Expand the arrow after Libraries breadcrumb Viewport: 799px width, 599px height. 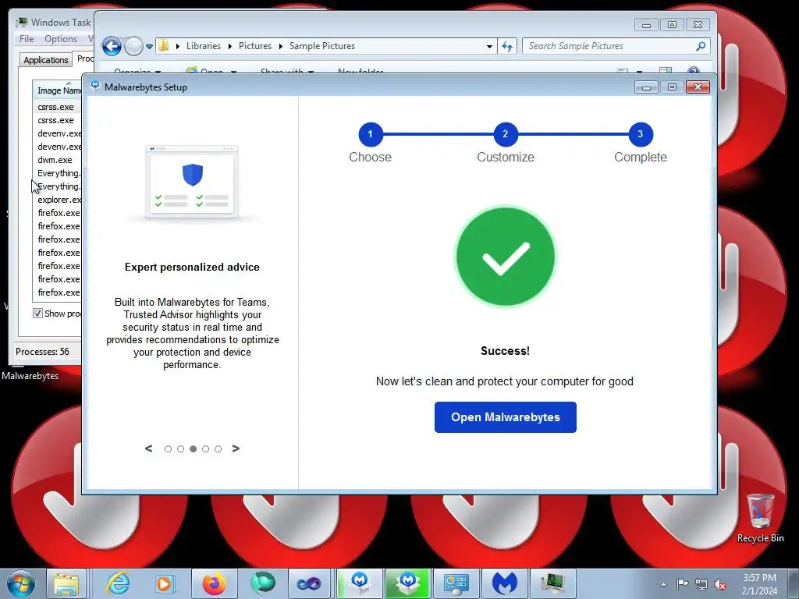[230, 46]
